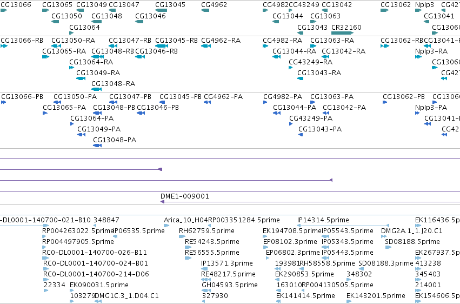Click the CG13050-PA protein label
This screenshot has height=304, width=460.
coord(75,96)
